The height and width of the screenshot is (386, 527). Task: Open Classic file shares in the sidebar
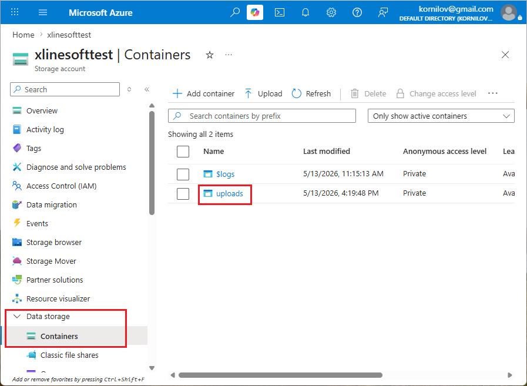[x=69, y=355]
